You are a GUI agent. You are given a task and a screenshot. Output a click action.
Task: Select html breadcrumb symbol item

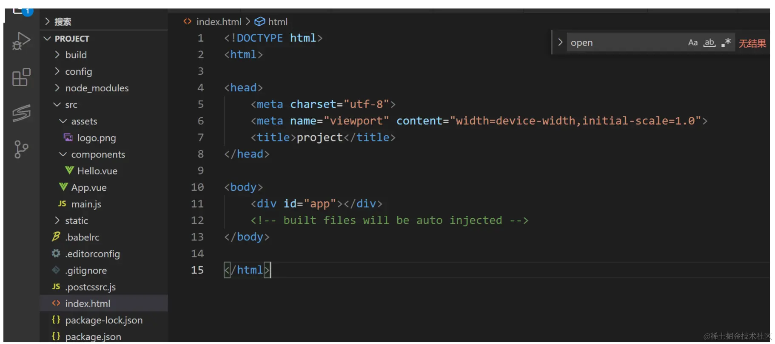click(278, 21)
